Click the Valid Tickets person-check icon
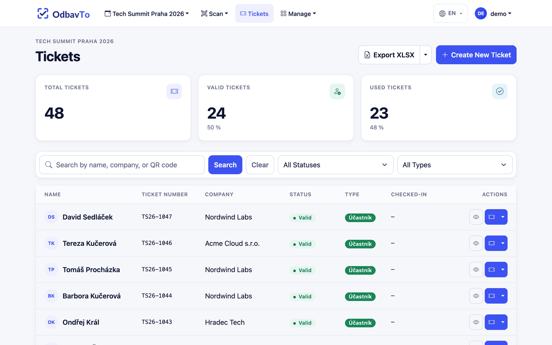552x345 pixels. 337,91
